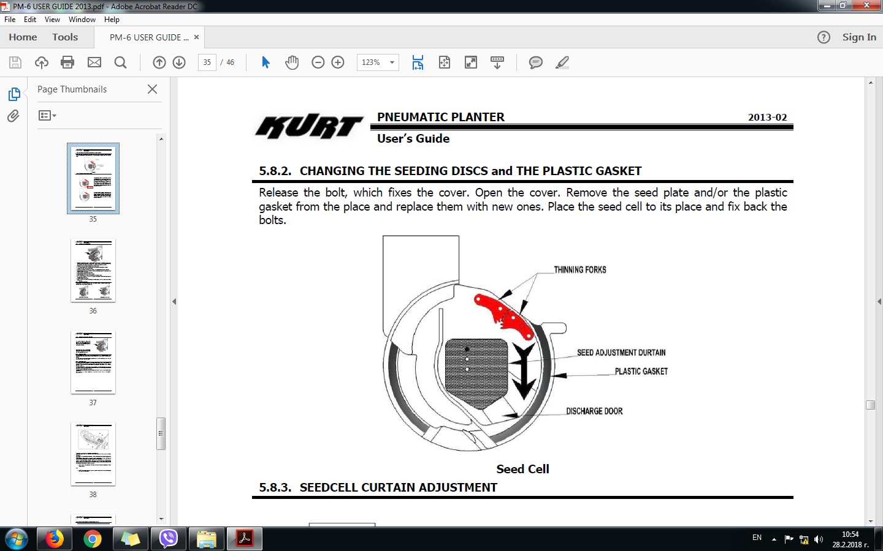Open the Windows Start menu

click(17, 539)
